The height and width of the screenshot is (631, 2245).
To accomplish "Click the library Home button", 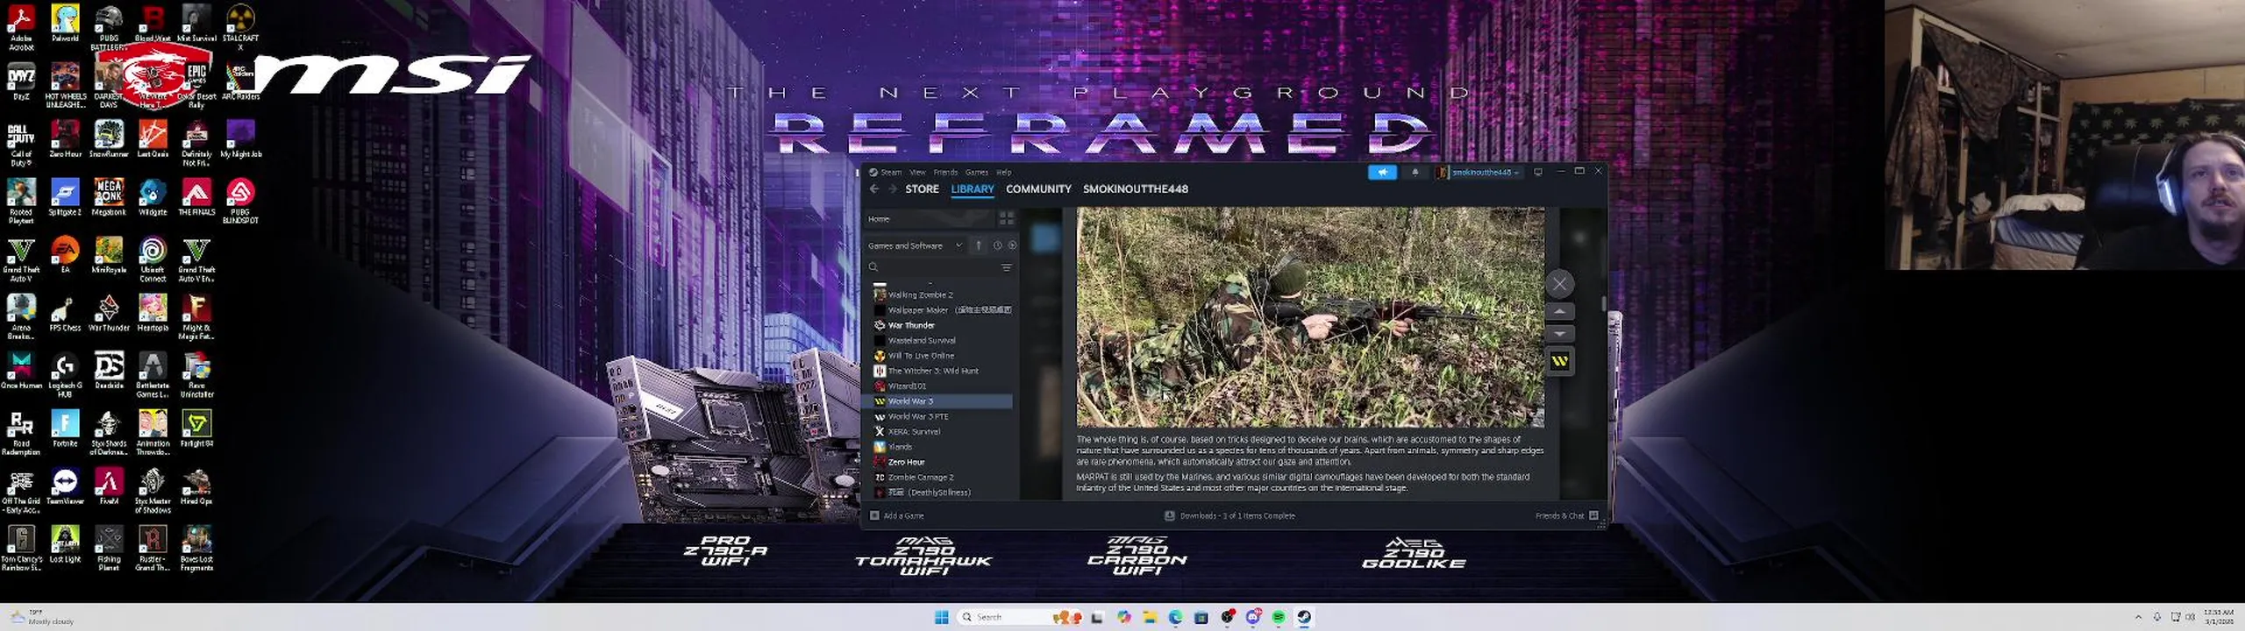I will click(930, 219).
